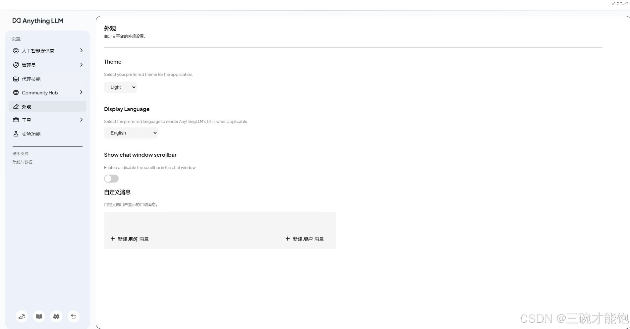Click the 新建系统消息 add button
Image resolution: width=630 pixels, height=329 pixels.
(130, 239)
